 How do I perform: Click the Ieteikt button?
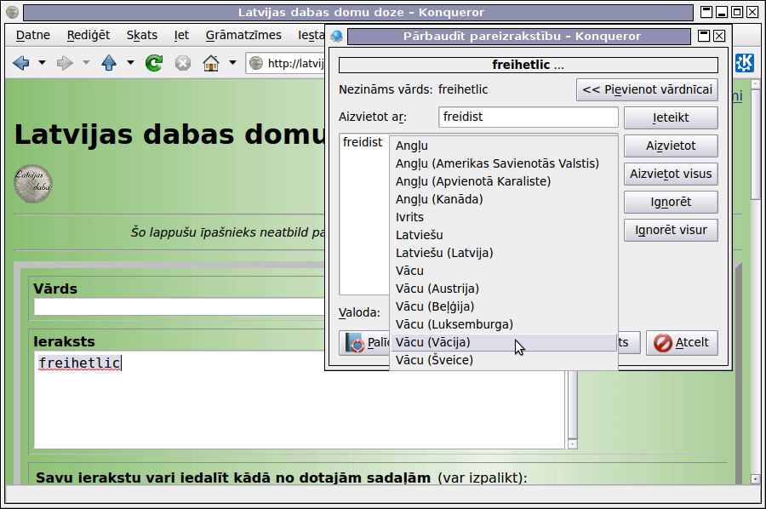coord(671,117)
